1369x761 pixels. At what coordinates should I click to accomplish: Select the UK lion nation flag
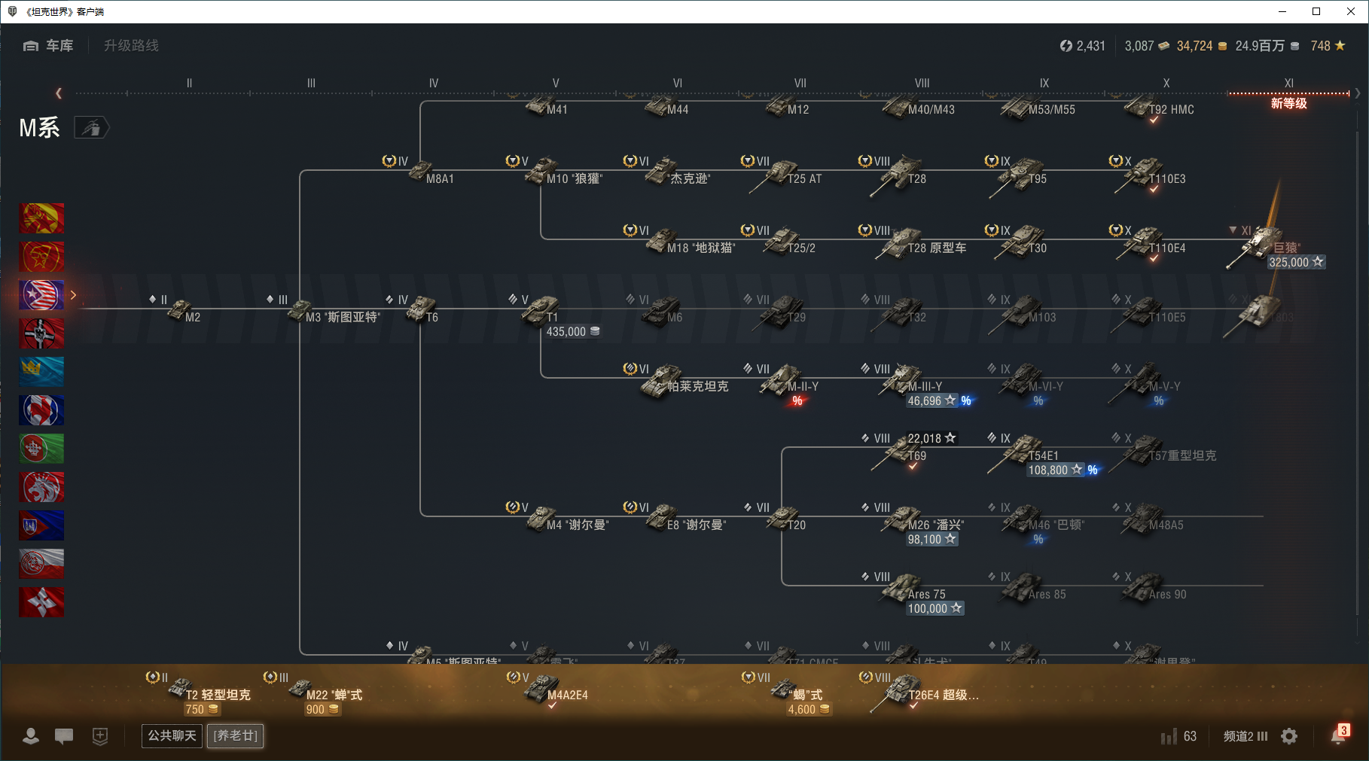click(41, 487)
